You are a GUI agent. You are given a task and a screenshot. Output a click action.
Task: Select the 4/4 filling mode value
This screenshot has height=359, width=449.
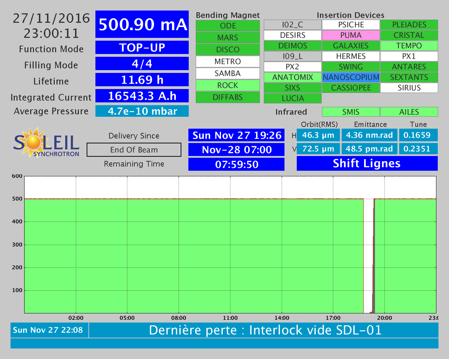[142, 64]
